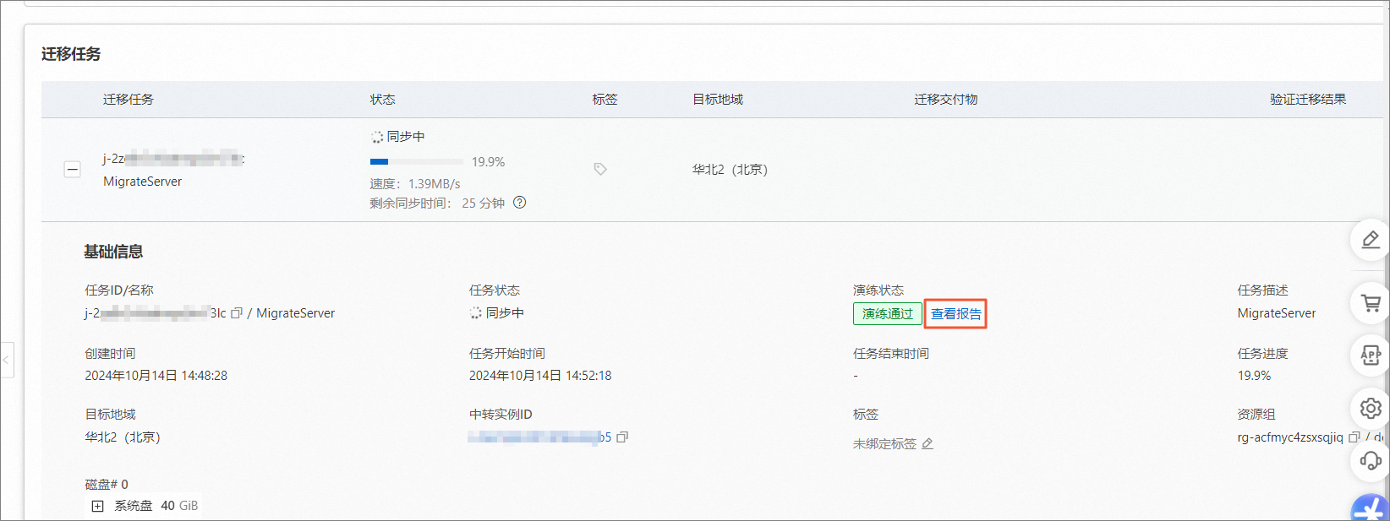Click the 状态 column header

pos(382,100)
